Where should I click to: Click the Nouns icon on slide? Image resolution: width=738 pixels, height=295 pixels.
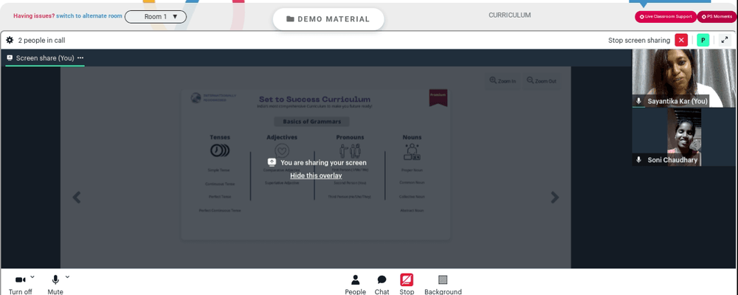tap(412, 151)
